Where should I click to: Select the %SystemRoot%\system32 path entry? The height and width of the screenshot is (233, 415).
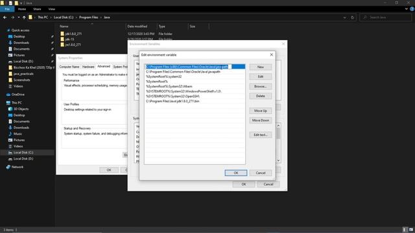[x=195, y=76]
